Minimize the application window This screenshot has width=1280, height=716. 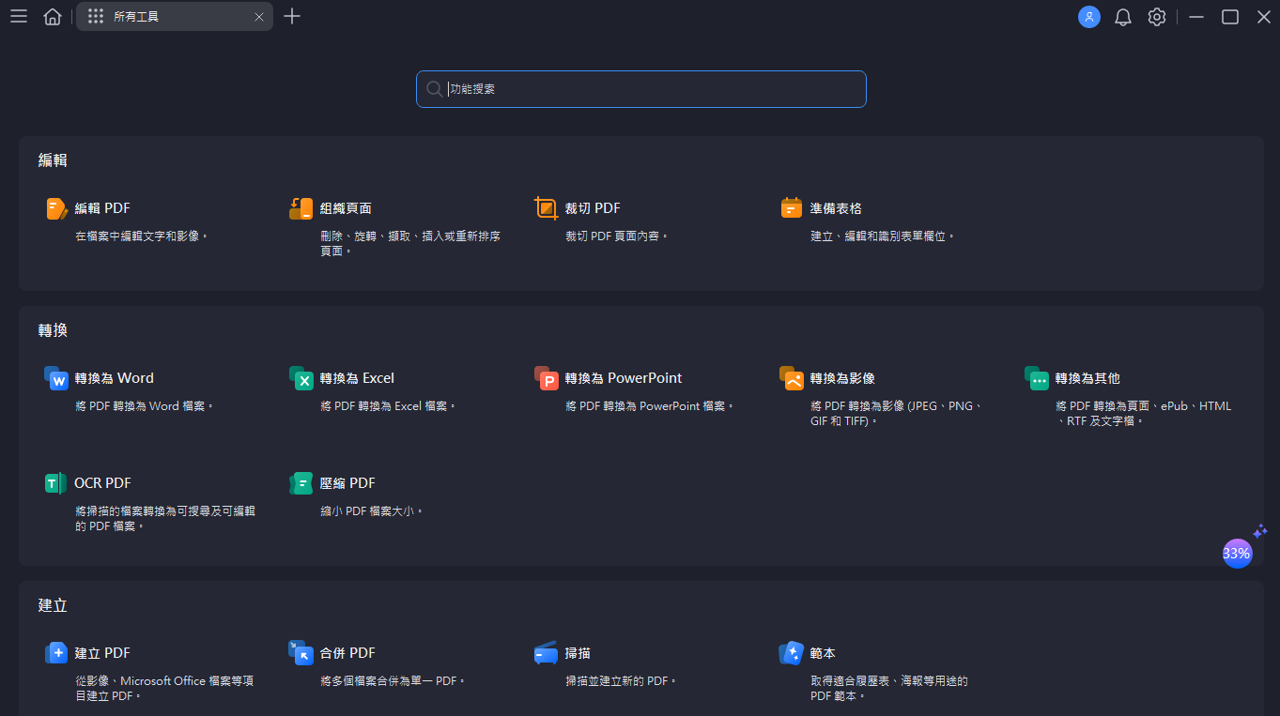click(x=1196, y=17)
